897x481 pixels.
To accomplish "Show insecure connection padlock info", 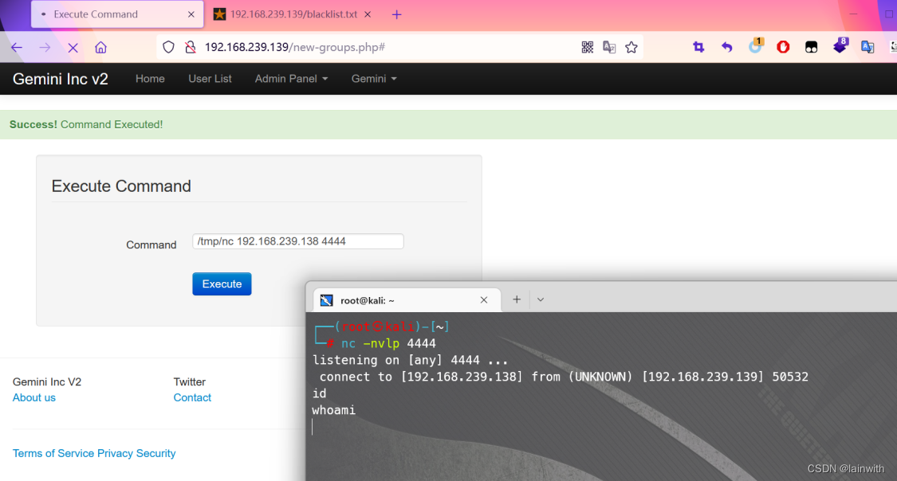I will (191, 48).
